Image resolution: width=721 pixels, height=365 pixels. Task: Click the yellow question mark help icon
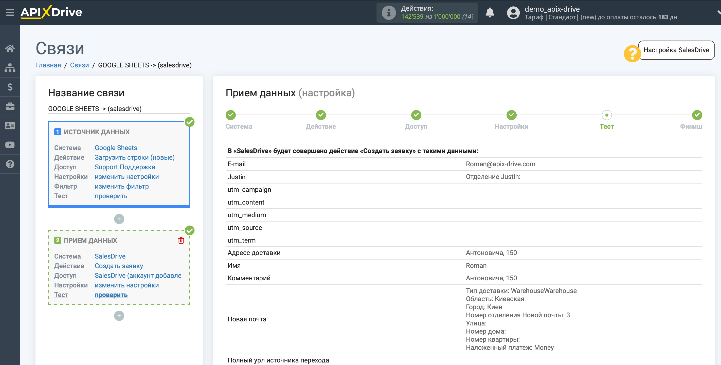[x=632, y=53]
